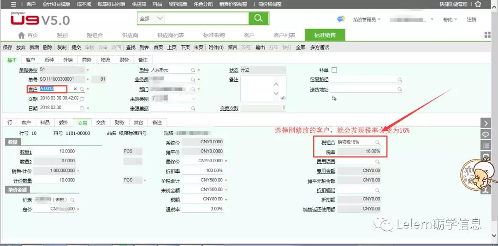This screenshot has height=246, width=498.
Task: Open the 系统管理员 user dropdown
Action: (x=367, y=20)
